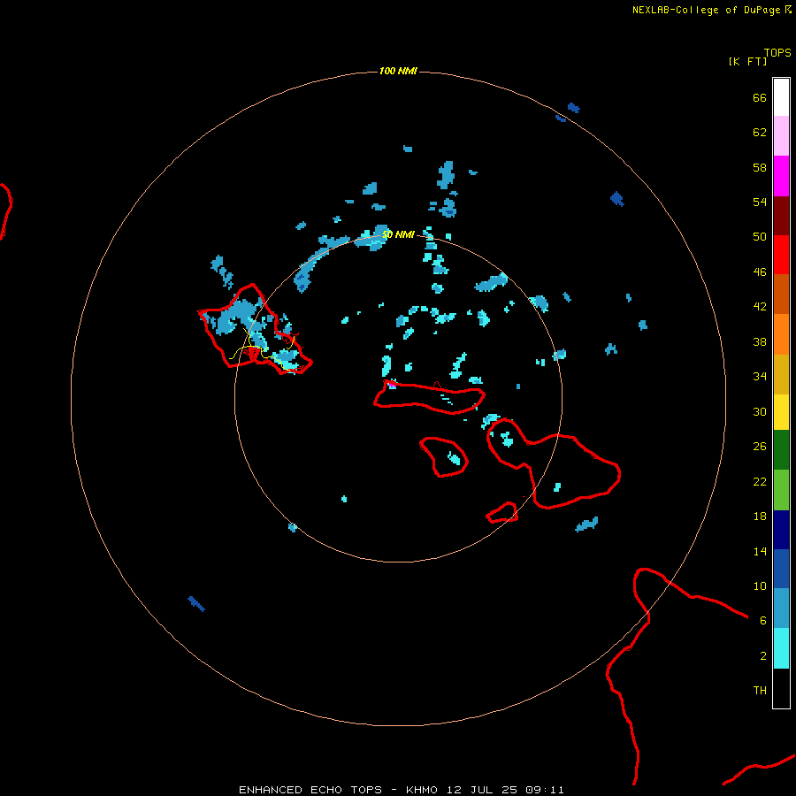
Task: Click the black TH threshold legend band
Action: point(781,688)
